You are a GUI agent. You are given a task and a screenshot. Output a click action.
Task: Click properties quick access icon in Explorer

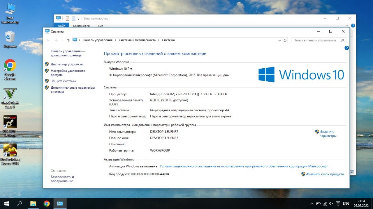[x=67, y=18]
